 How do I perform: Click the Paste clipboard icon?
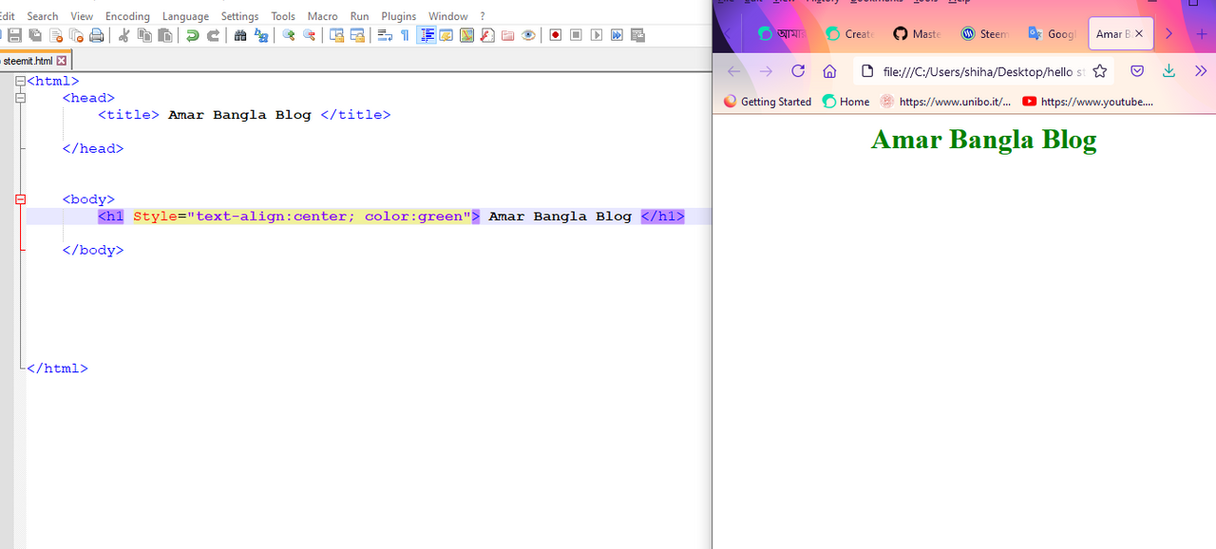click(165, 35)
